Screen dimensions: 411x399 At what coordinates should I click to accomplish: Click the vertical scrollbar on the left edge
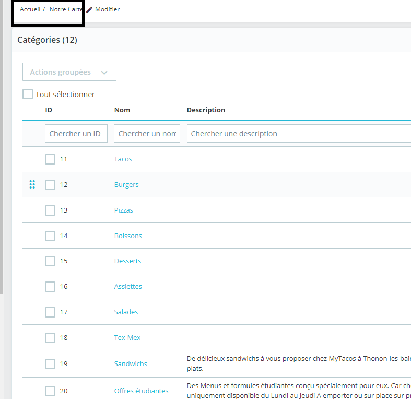(2, 147)
